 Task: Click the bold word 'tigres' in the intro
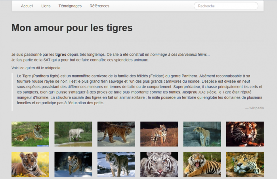[61, 55]
